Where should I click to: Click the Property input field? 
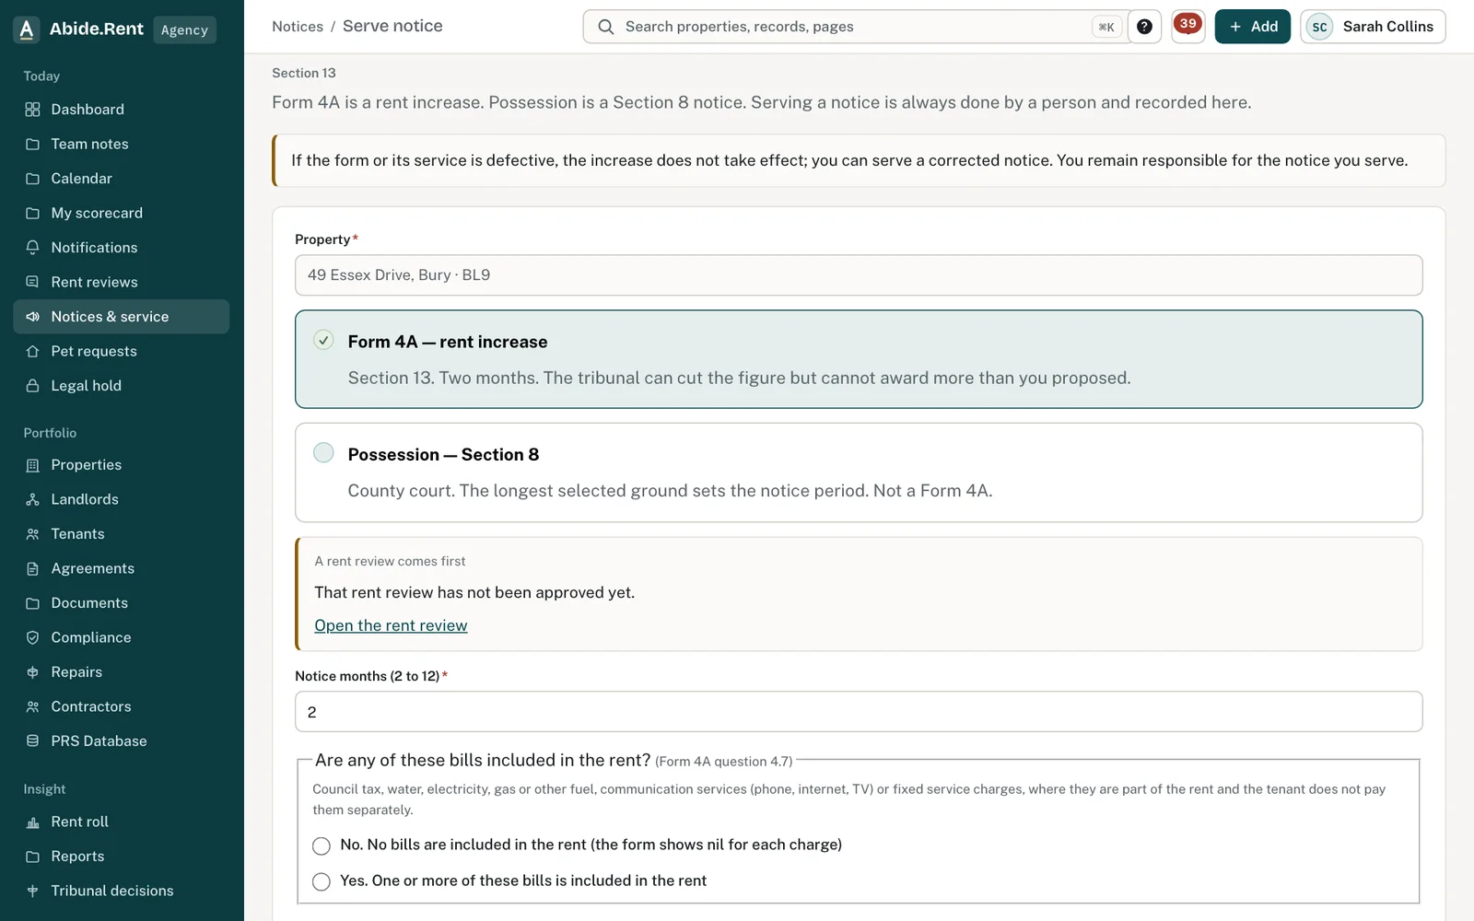(x=859, y=275)
